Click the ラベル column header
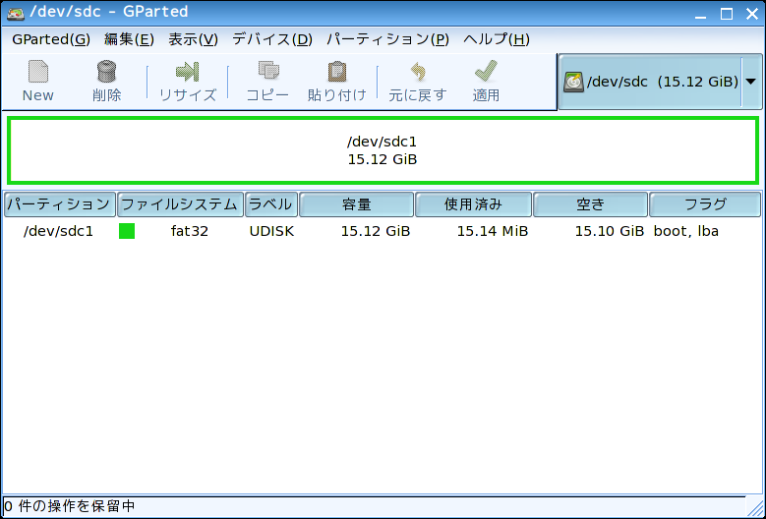The image size is (766, 519). click(271, 204)
